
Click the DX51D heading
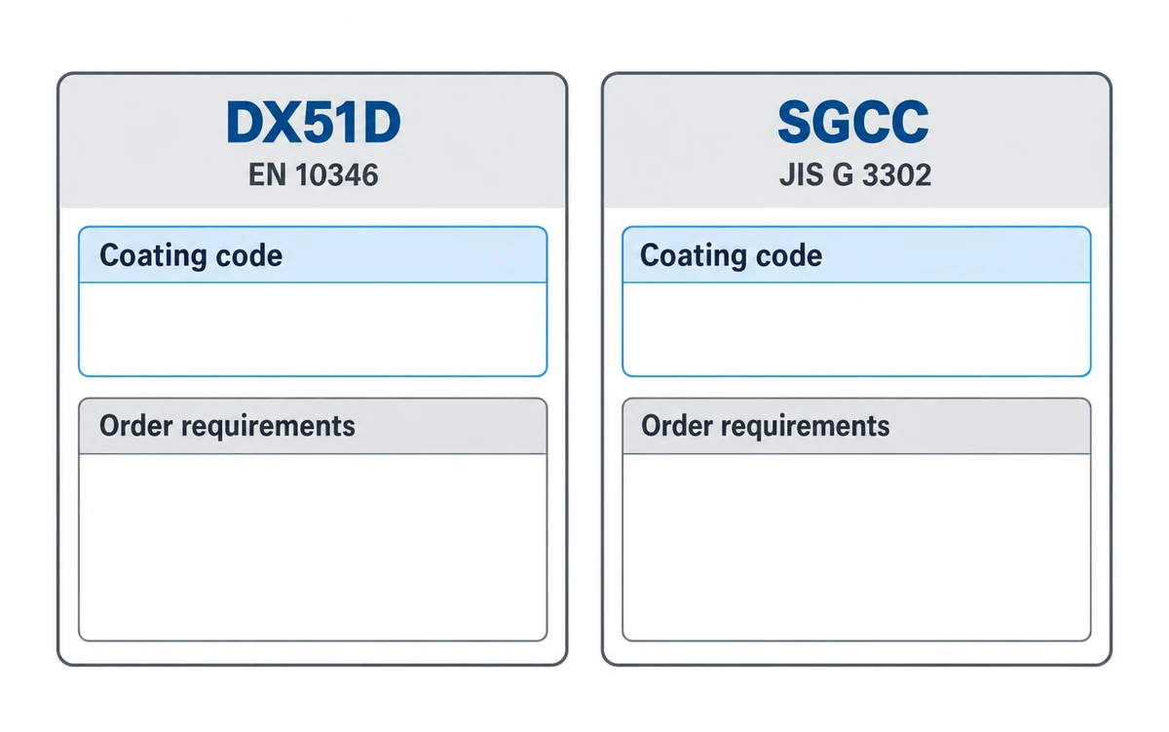point(313,124)
